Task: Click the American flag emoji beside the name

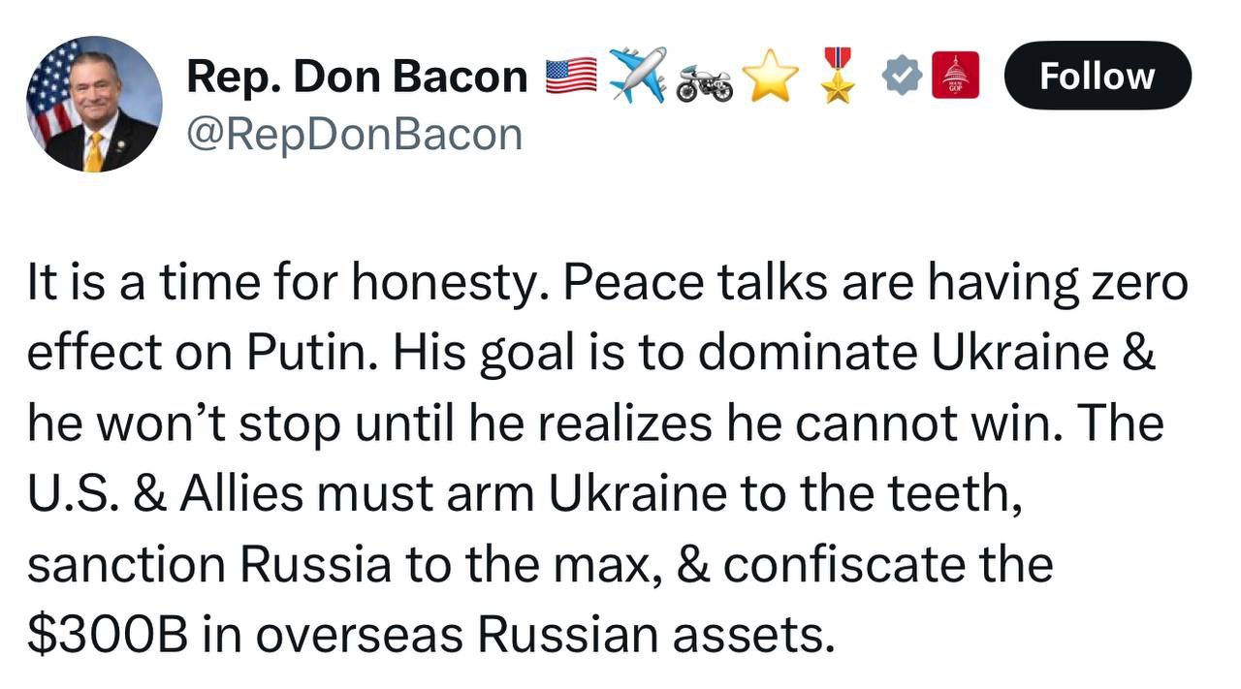Action: [571, 77]
